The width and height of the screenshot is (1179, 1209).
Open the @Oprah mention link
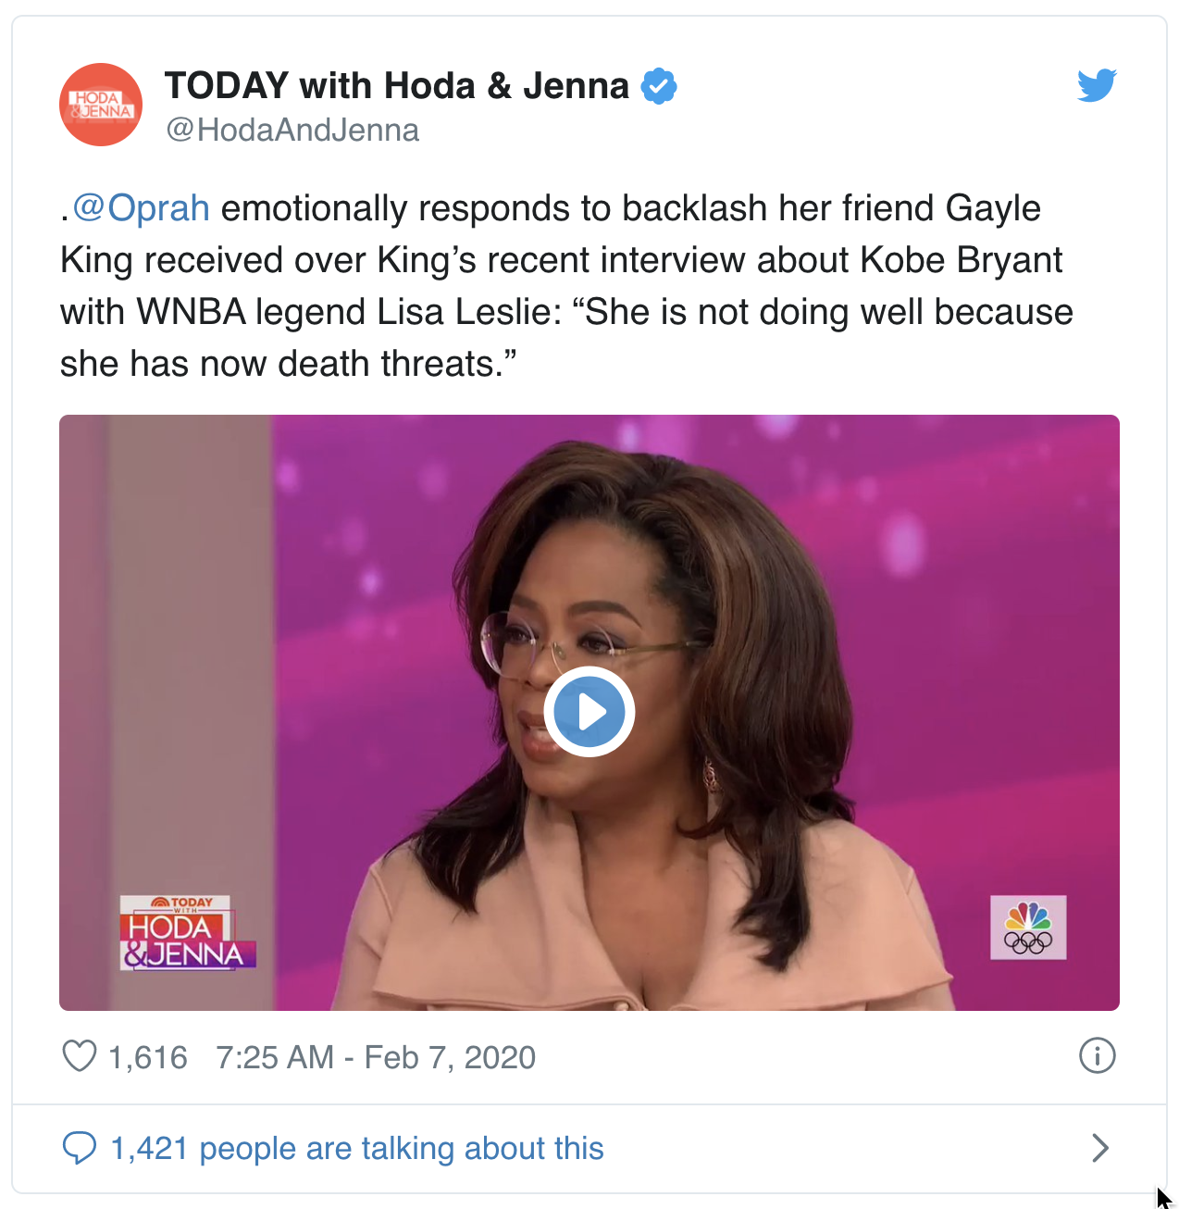coord(141,208)
